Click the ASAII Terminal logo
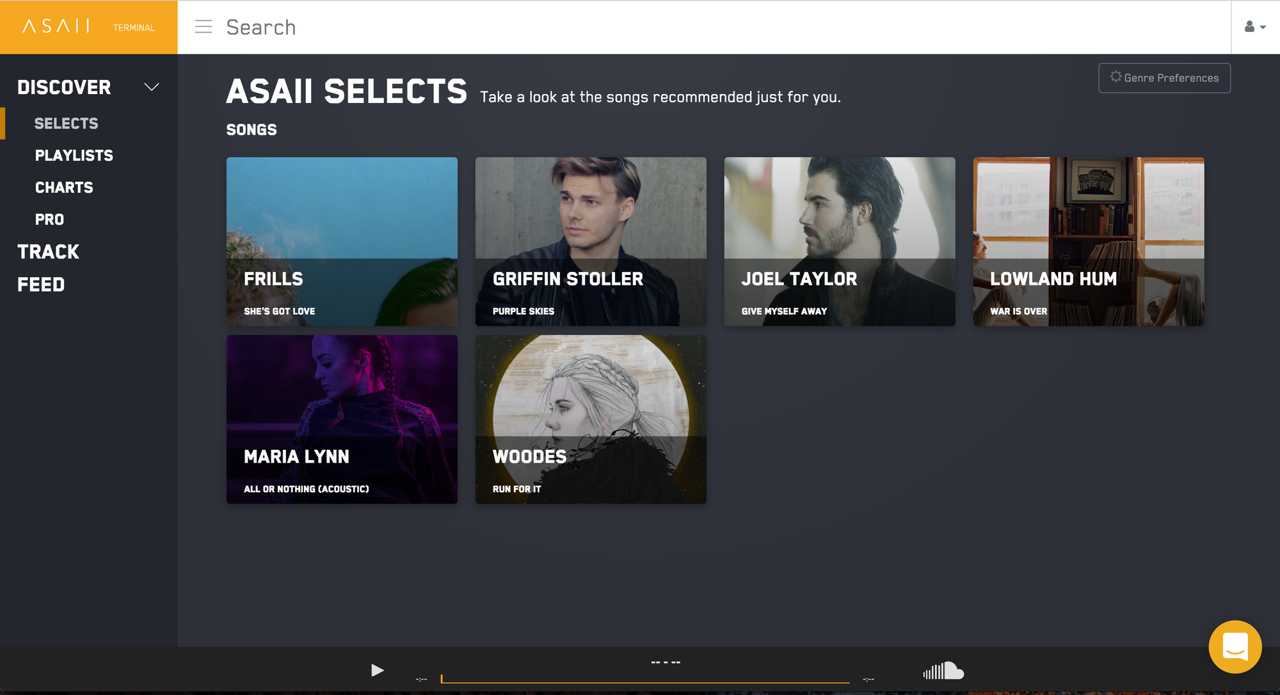The height and width of the screenshot is (695, 1280). coord(89,27)
